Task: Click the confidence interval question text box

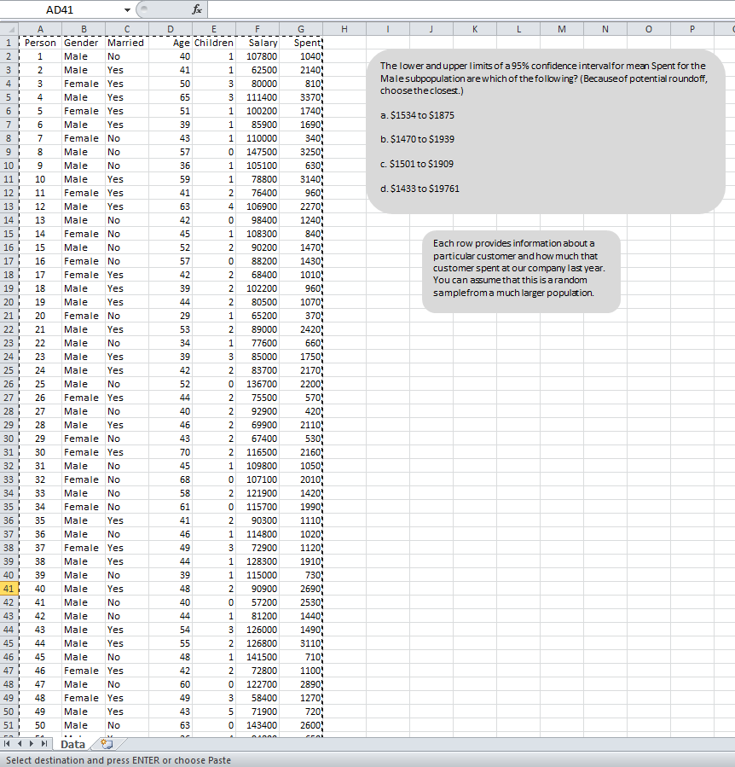Action: 546,131
